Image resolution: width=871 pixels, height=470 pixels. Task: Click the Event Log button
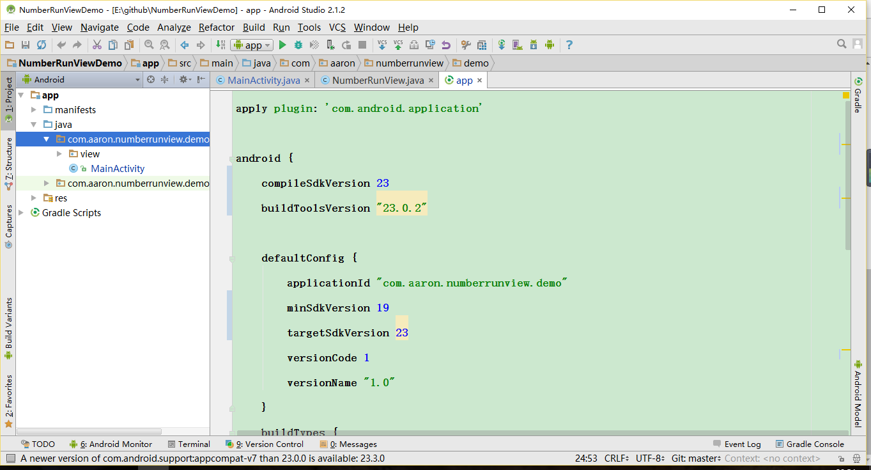pyautogui.click(x=737, y=444)
